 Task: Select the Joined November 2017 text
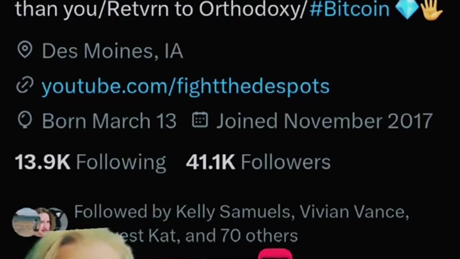[x=324, y=121]
